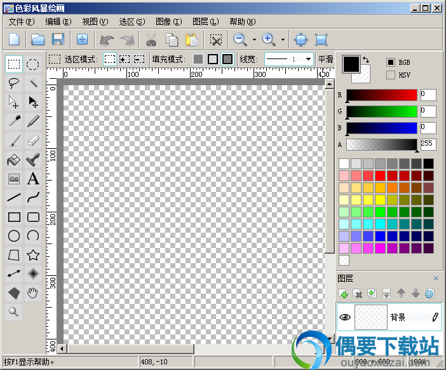Choose subtract-from-selection mode button

pos(139,59)
